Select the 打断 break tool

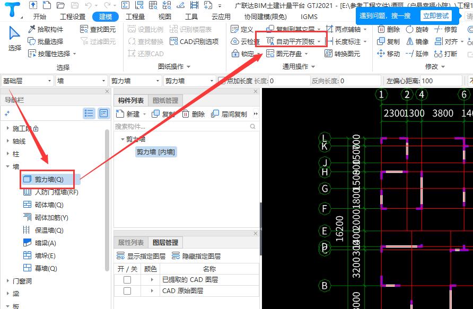pyautogui.click(x=446, y=54)
